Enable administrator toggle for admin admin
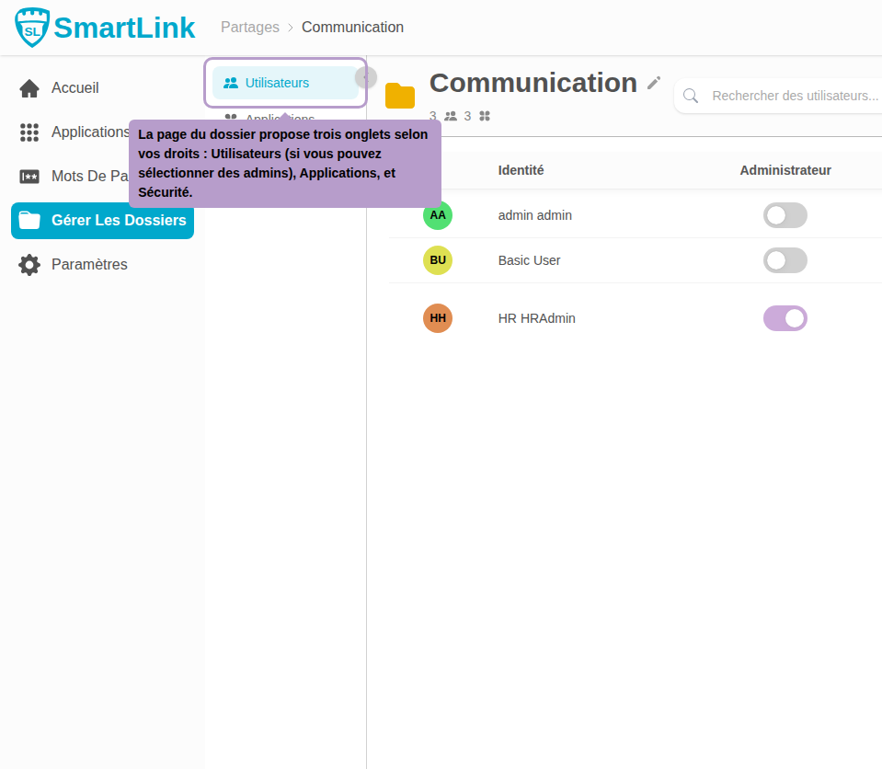This screenshot has height=769, width=882. click(x=785, y=215)
